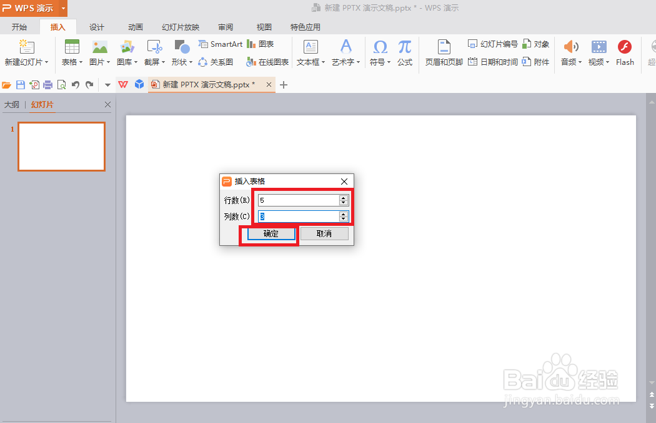Undo the last action
Image resolution: width=656 pixels, height=423 pixels.
coord(76,85)
